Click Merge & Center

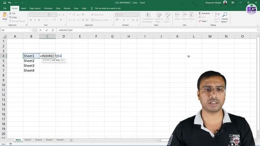coord(100,20)
